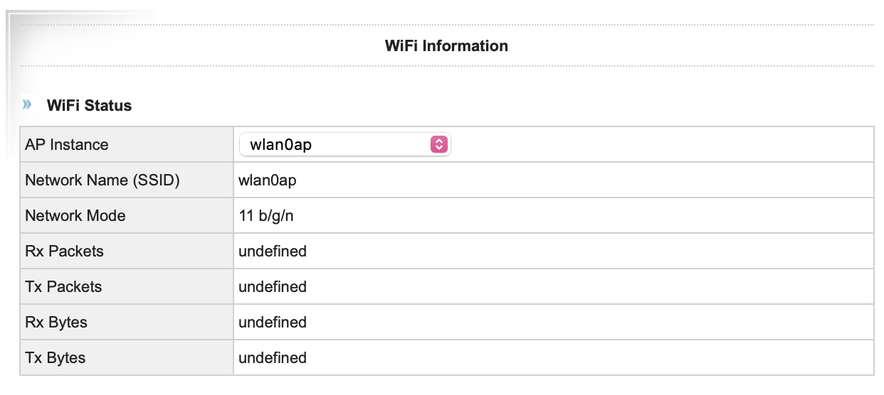The width and height of the screenshot is (884, 395).
Task: Click the AP Instance row label
Action: (67, 145)
